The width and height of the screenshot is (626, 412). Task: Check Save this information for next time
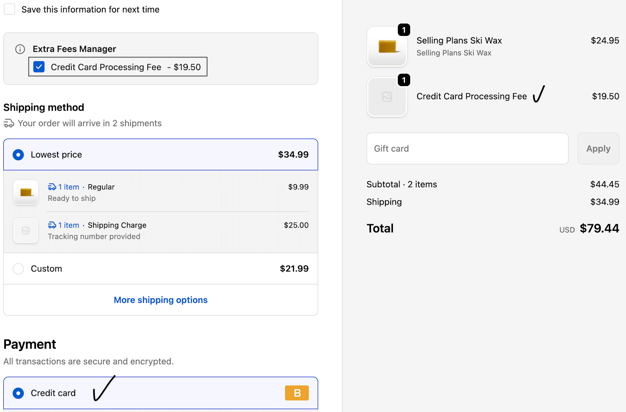(x=10, y=9)
